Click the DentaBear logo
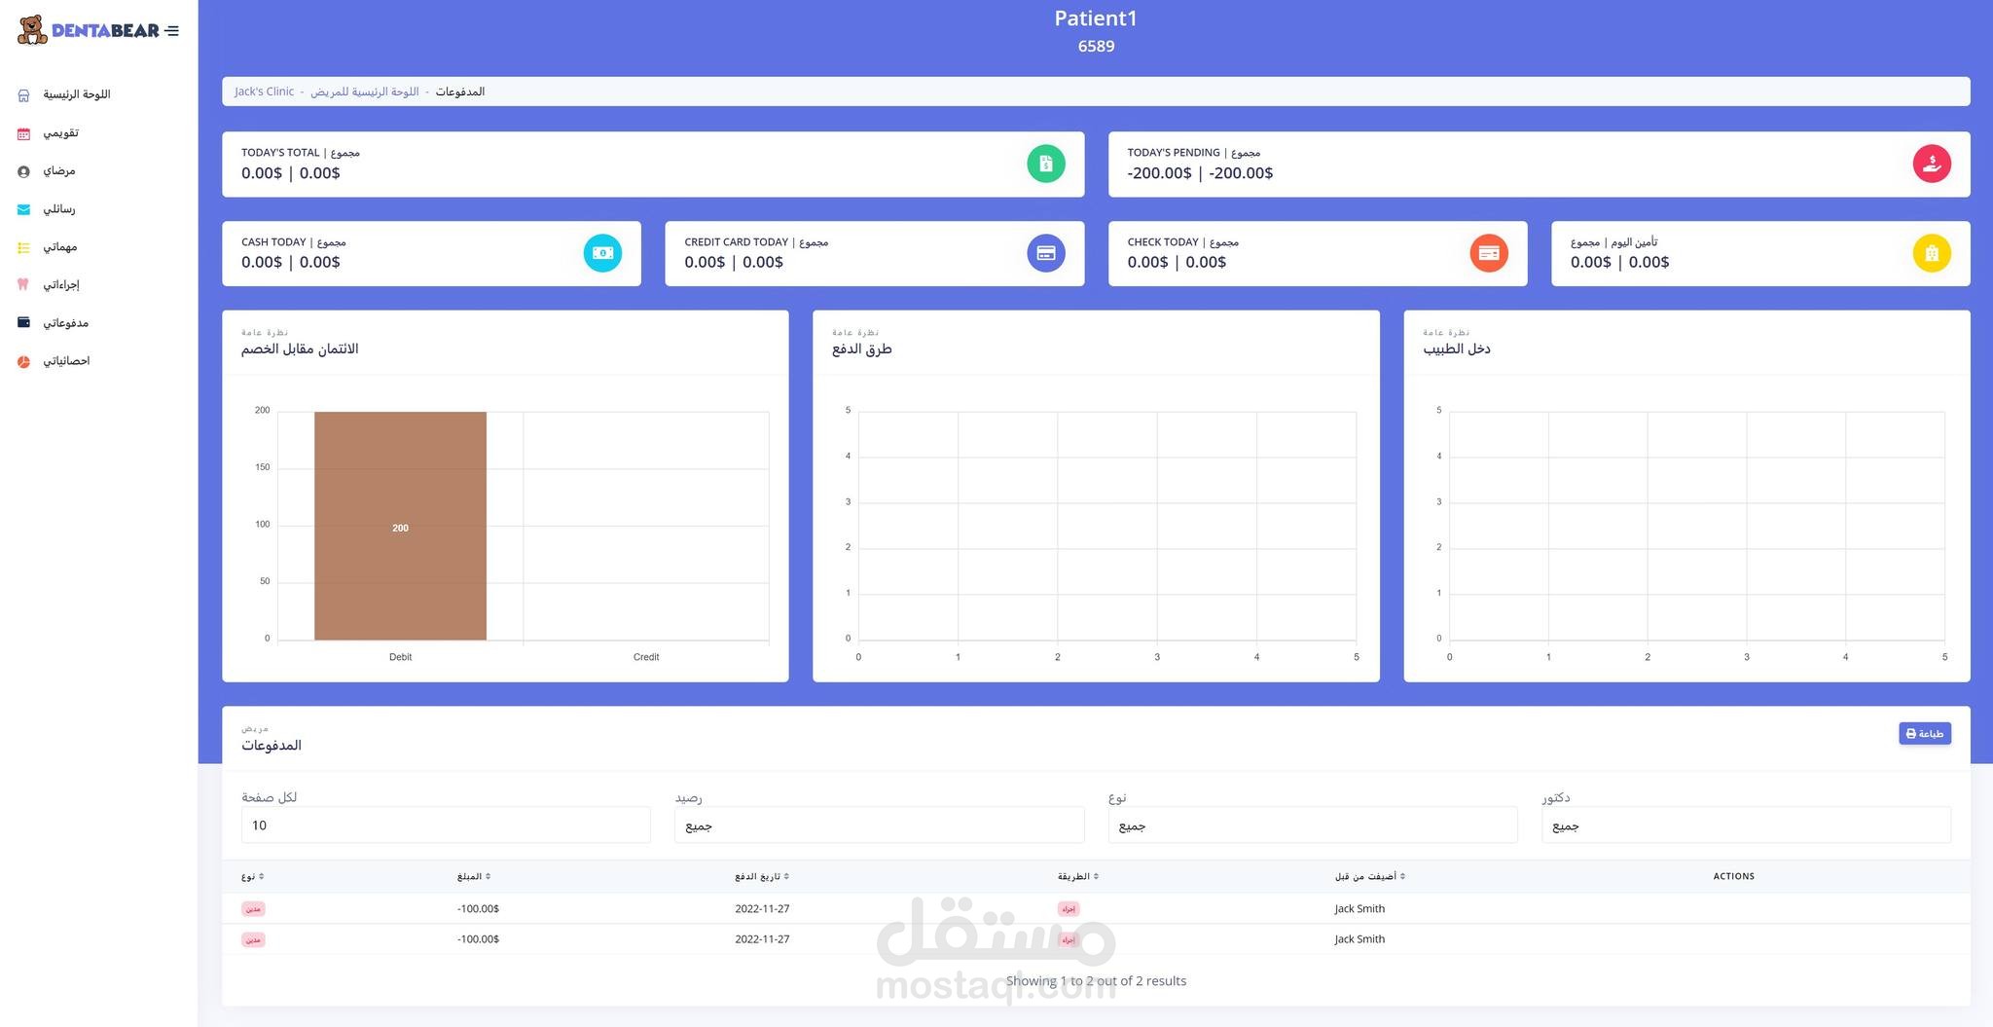This screenshot has width=1993, height=1027. point(88,30)
